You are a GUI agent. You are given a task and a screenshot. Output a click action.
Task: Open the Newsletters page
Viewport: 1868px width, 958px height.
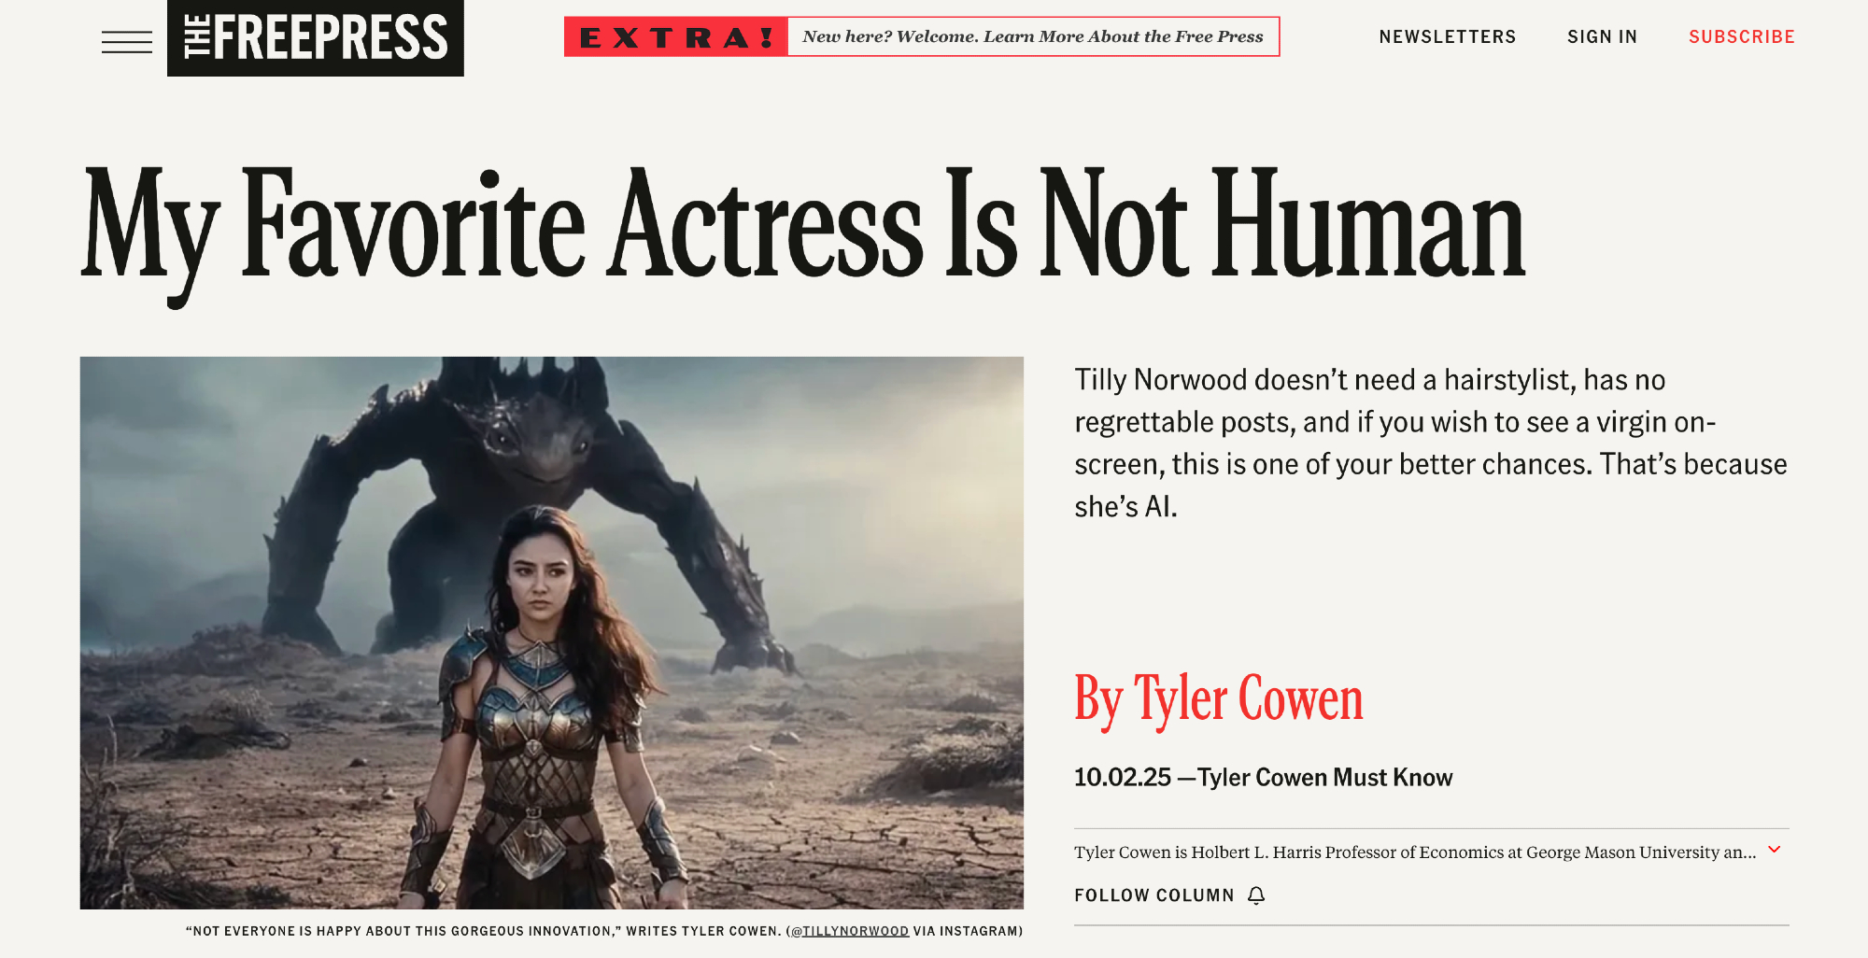1448,36
